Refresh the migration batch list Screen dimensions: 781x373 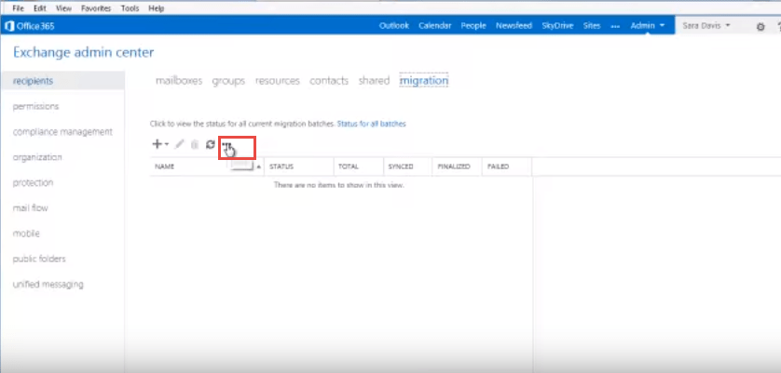pos(211,144)
